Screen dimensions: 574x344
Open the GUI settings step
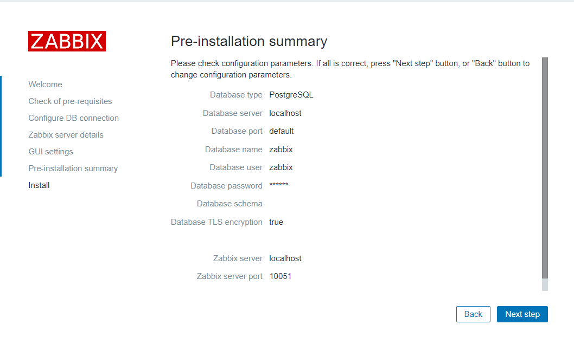click(50, 152)
